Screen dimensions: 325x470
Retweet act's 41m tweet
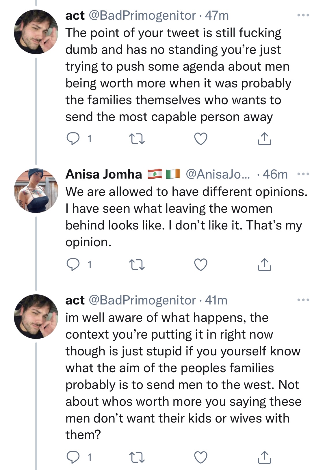[137, 458]
